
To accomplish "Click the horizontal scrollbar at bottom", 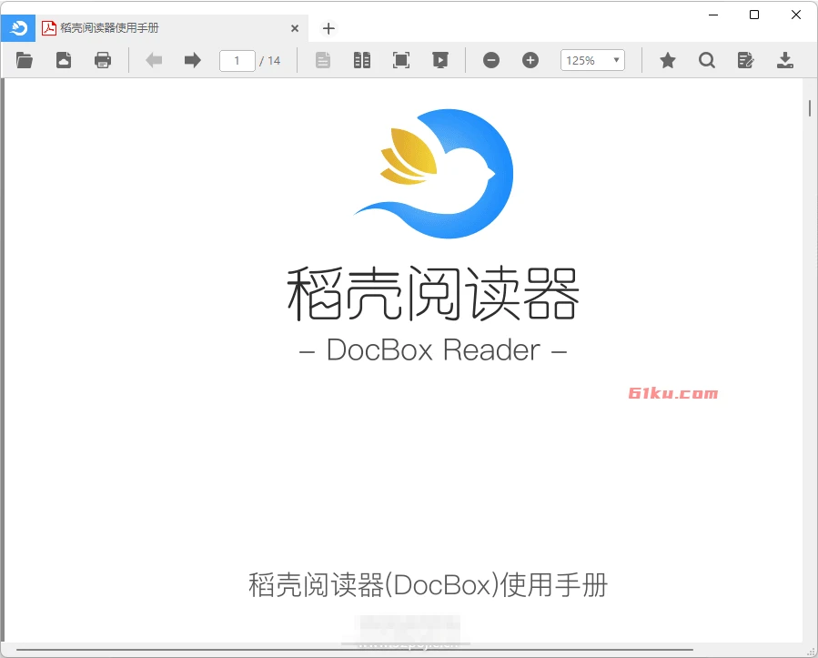I will 355,650.
